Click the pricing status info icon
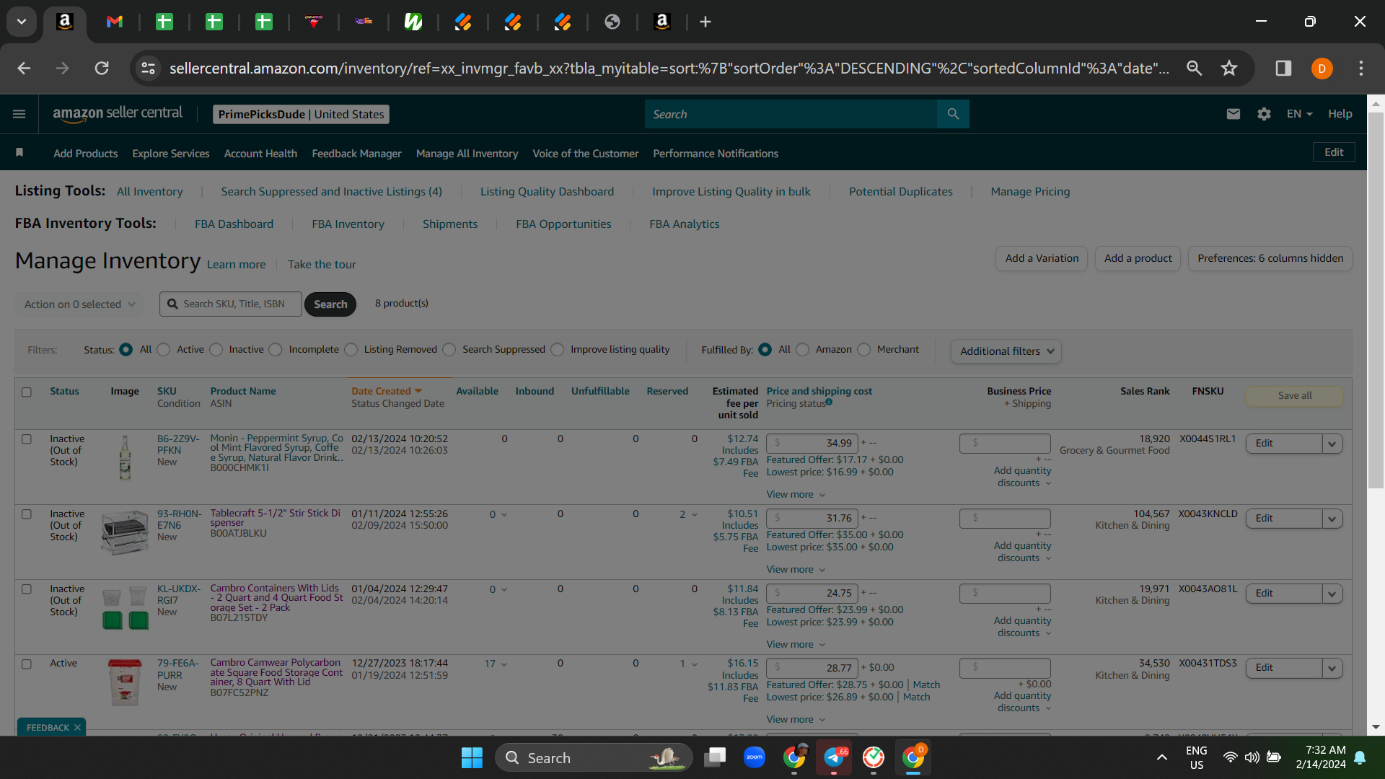 pos(829,402)
